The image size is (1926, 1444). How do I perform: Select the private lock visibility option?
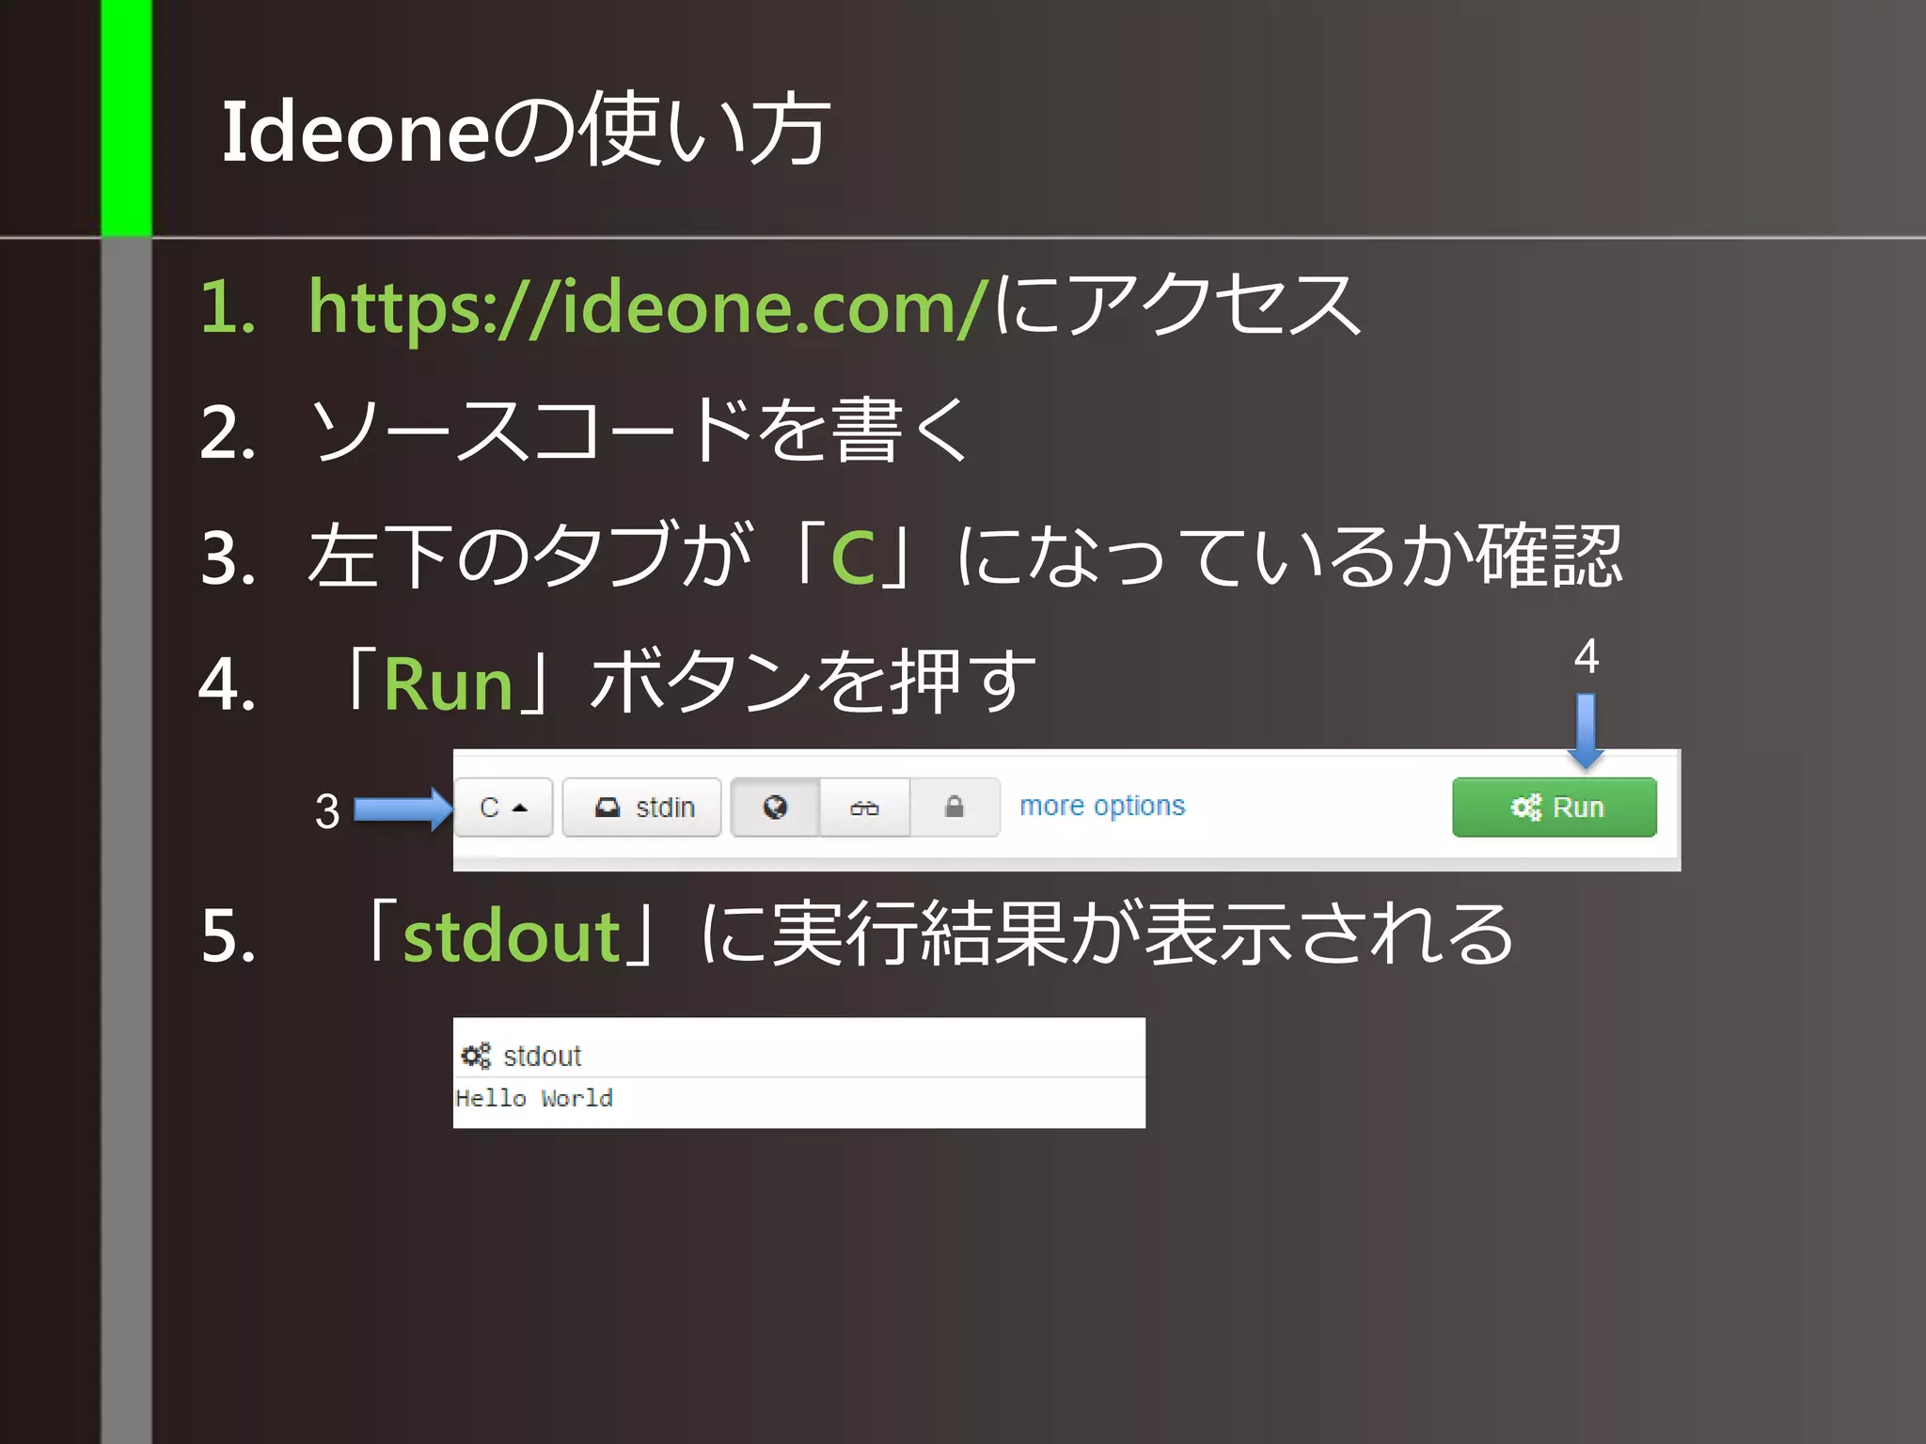click(x=954, y=808)
